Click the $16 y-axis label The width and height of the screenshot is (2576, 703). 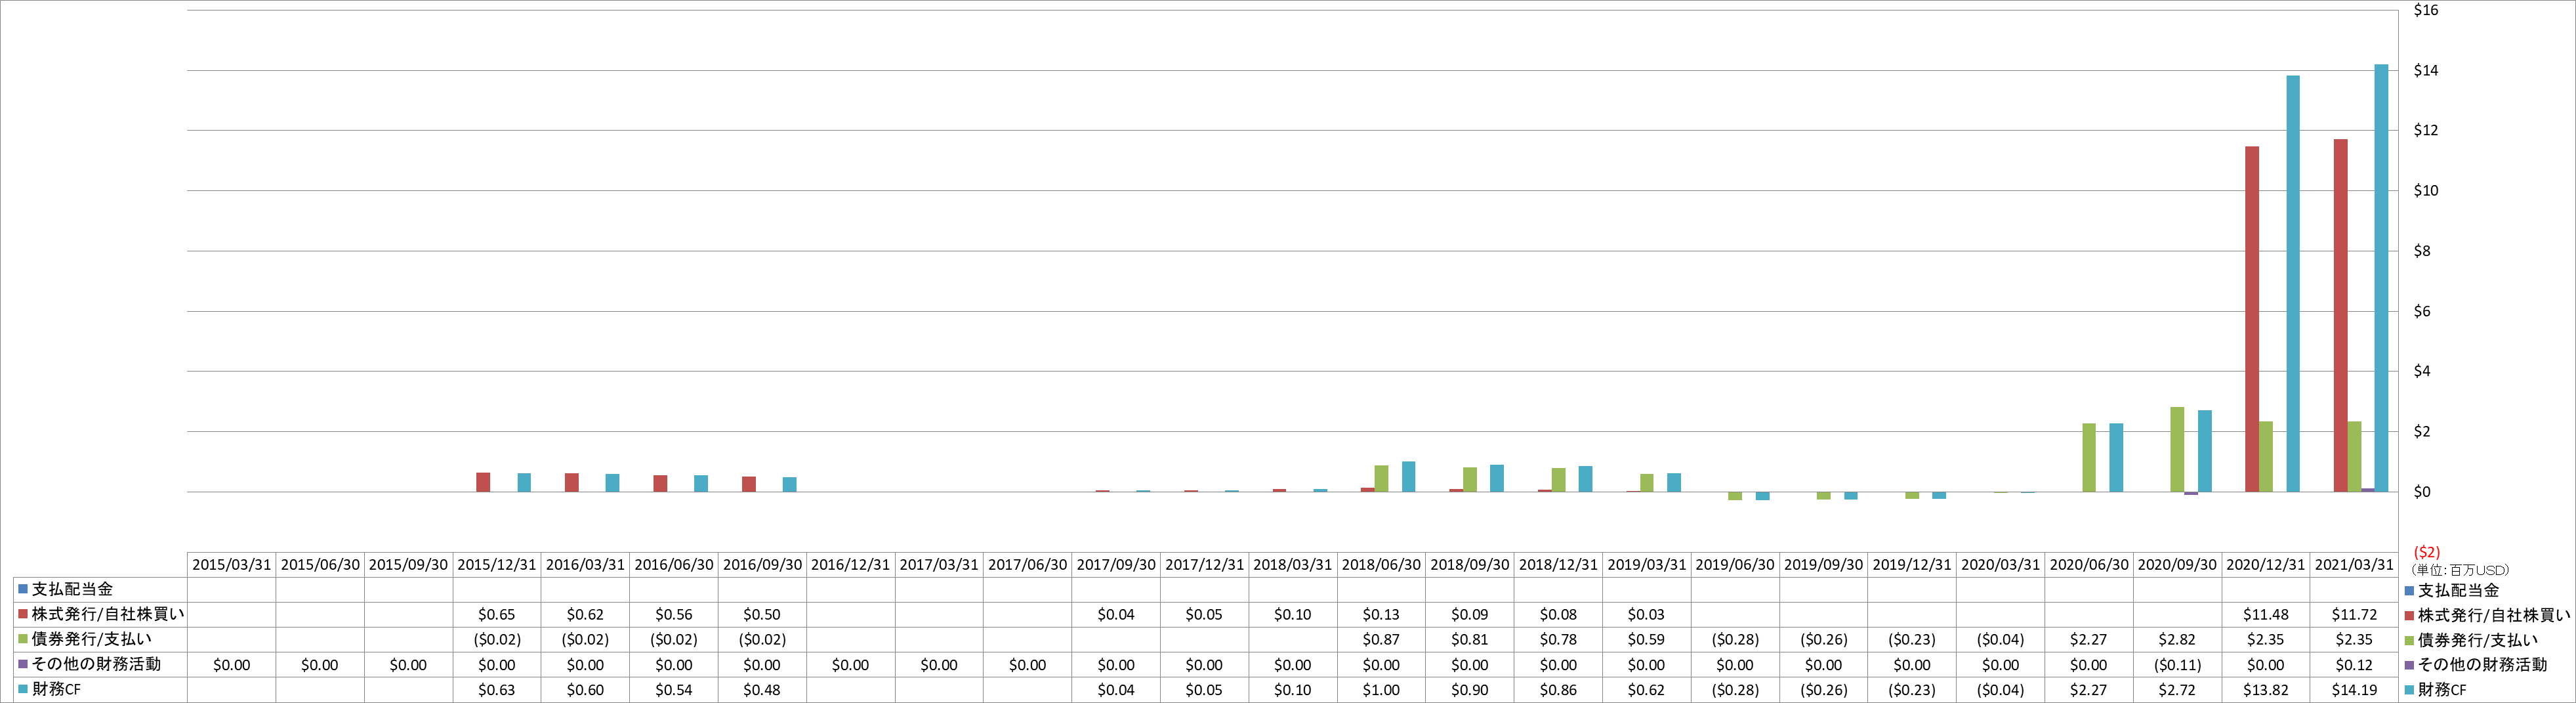click(x=2426, y=10)
